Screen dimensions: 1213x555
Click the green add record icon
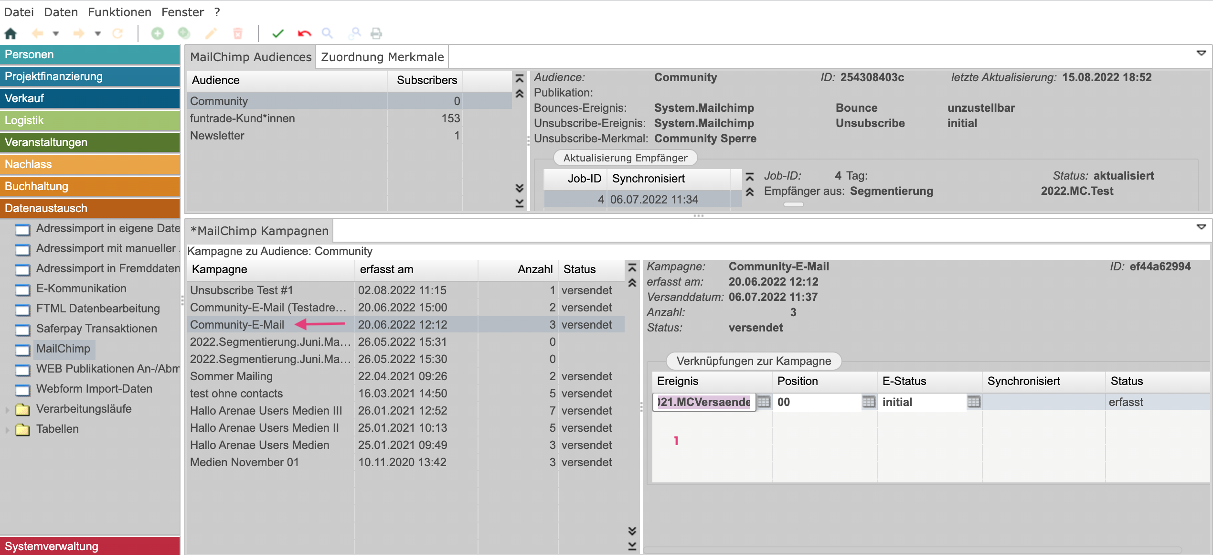(158, 33)
